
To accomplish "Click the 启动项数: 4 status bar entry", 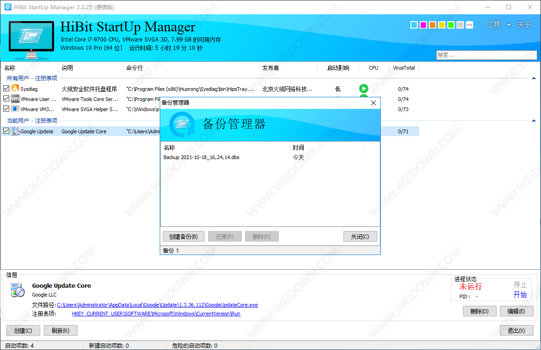I will coord(19,345).
